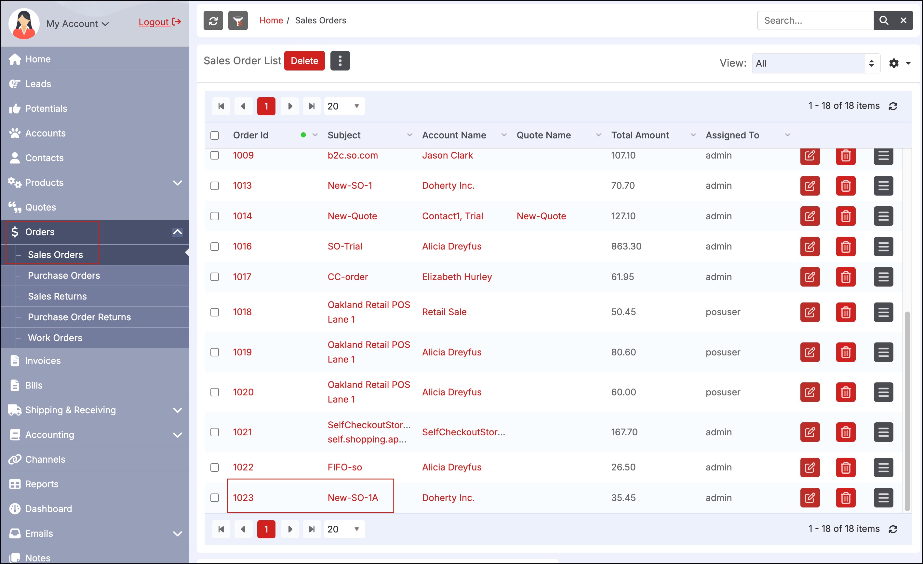Select checkbox for order 1017
The height and width of the screenshot is (564, 923).
pos(215,277)
